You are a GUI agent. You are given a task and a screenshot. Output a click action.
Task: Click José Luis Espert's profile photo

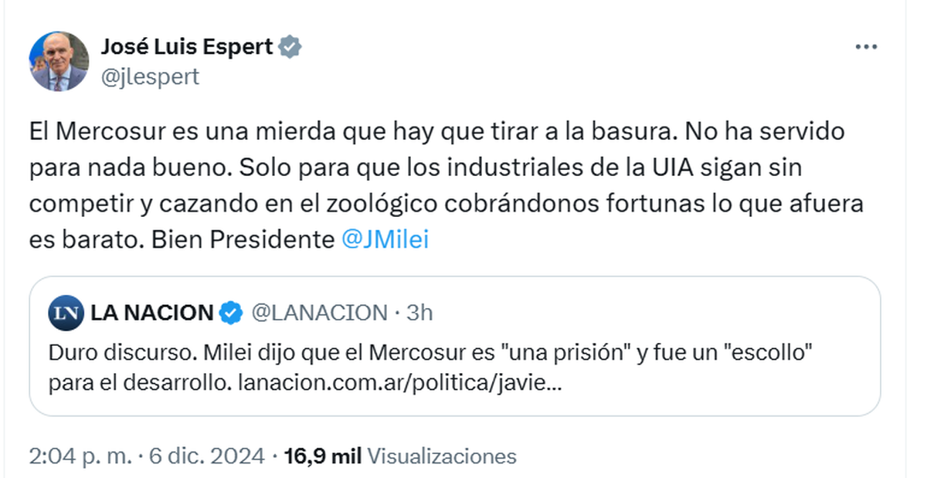[x=59, y=61]
